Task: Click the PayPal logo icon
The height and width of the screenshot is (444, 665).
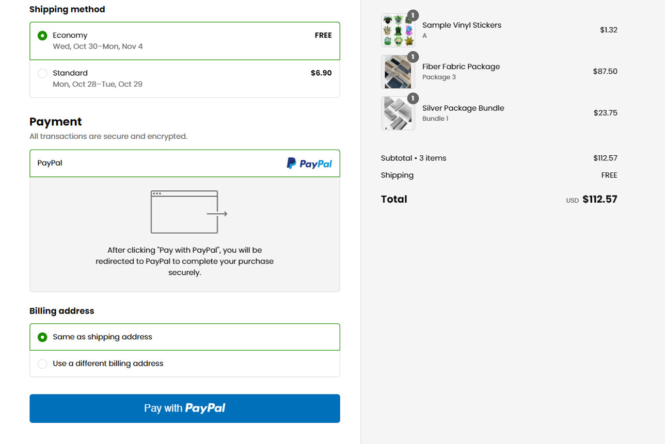Action: [309, 163]
